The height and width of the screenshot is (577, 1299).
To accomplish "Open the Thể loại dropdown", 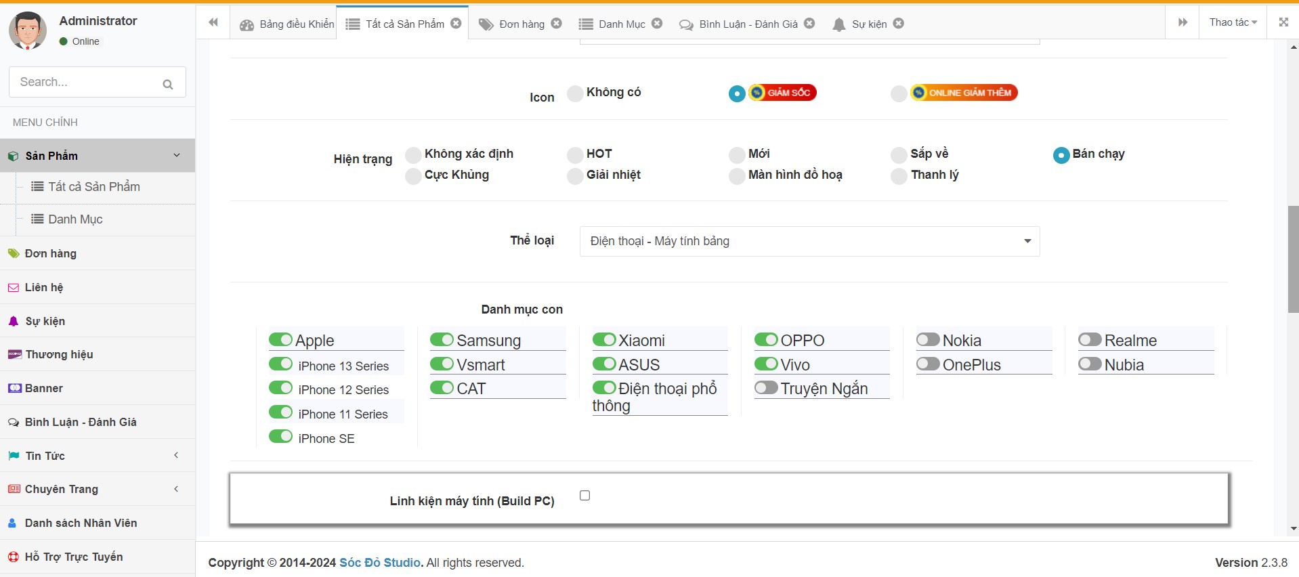I will (809, 241).
